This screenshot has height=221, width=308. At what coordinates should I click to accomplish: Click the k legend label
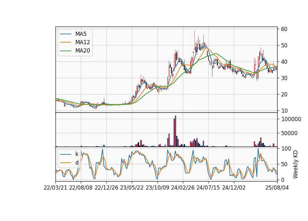point(77,154)
